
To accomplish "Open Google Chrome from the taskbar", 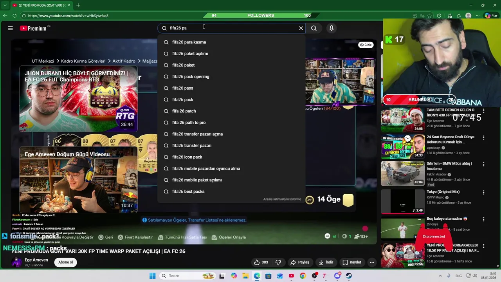I will coord(303,276).
